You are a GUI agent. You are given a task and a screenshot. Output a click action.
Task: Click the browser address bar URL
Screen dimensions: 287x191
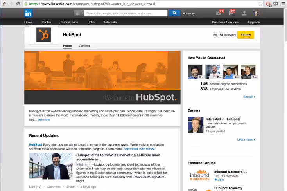[x=92, y=4]
